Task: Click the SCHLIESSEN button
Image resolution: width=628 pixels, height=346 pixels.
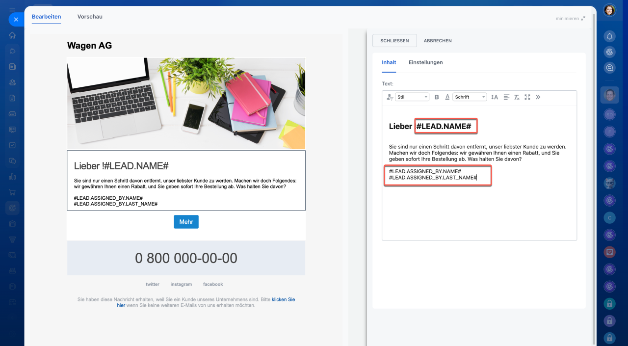Action: click(394, 41)
